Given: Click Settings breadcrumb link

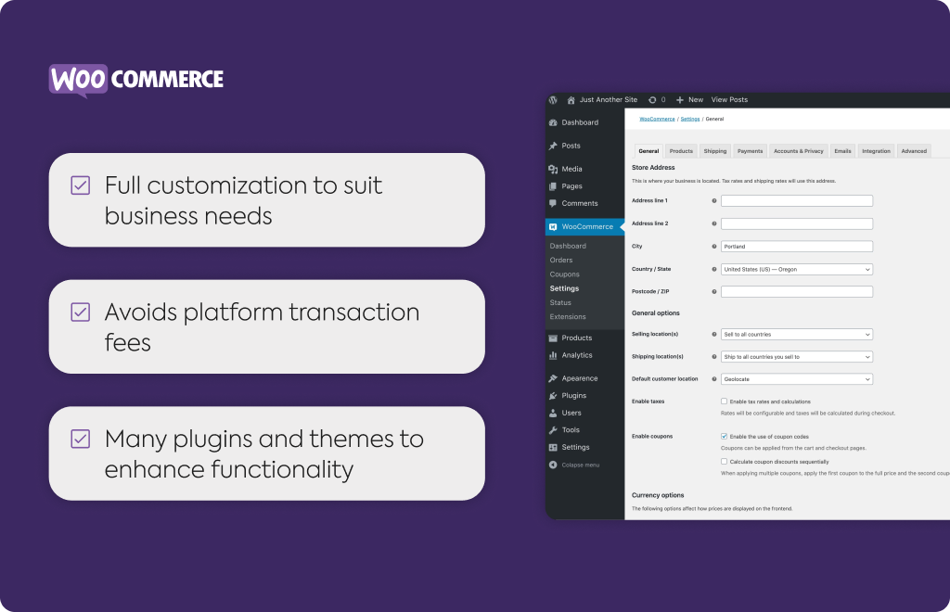Looking at the screenshot, I should coord(690,120).
